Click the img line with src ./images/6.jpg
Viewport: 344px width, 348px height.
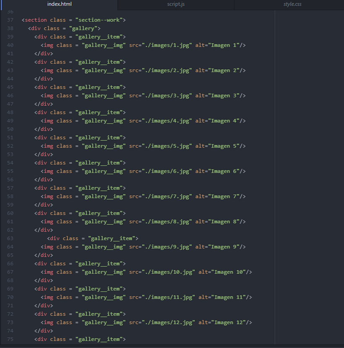pyautogui.click(x=143, y=171)
